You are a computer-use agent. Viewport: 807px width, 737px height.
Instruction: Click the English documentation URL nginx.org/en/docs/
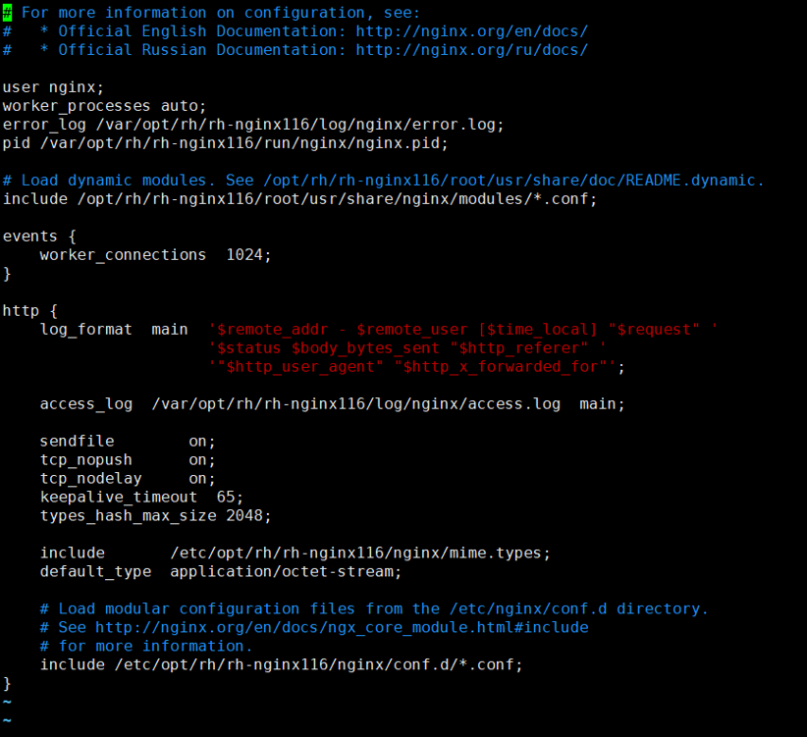(471, 30)
